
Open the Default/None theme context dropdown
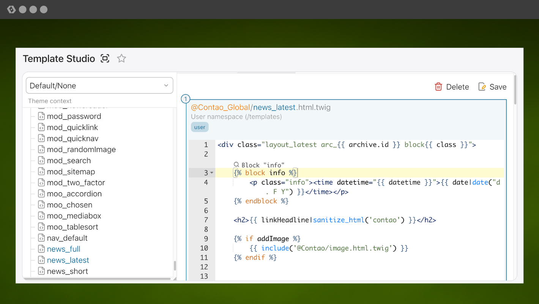pos(99,85)
